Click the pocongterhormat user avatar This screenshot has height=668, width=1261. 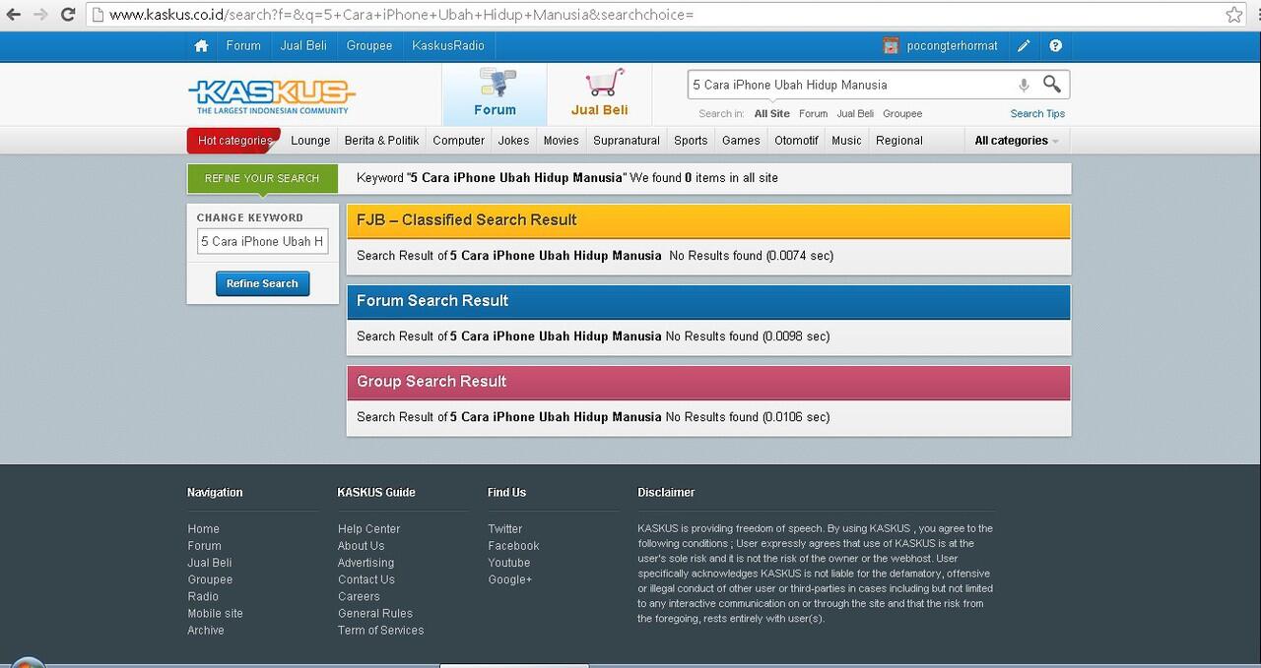point(891,46)
